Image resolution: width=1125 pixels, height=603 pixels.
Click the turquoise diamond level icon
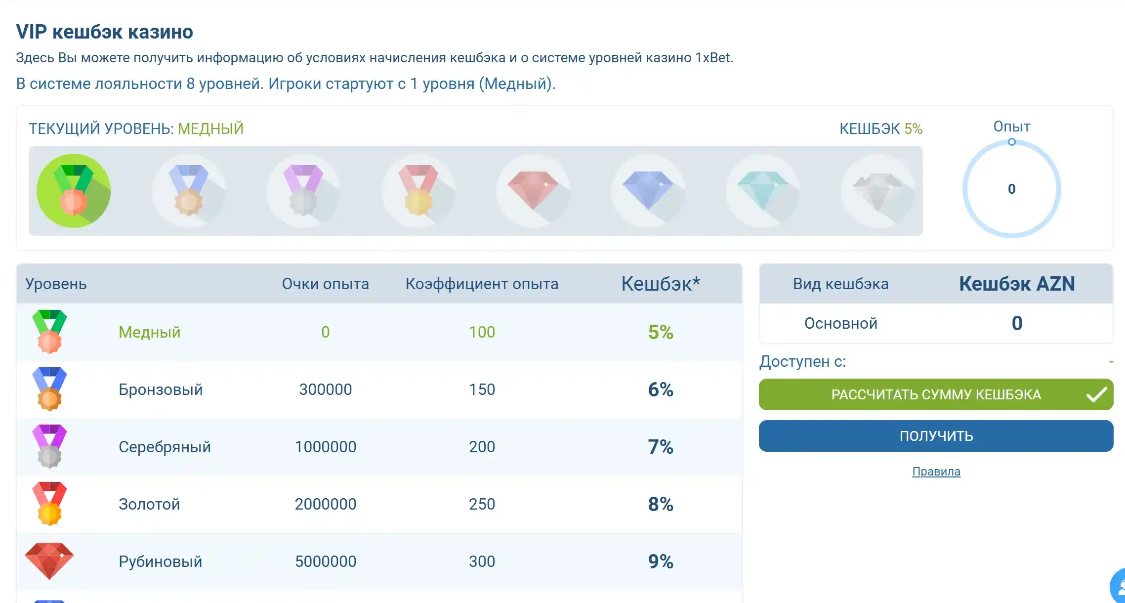762,190
